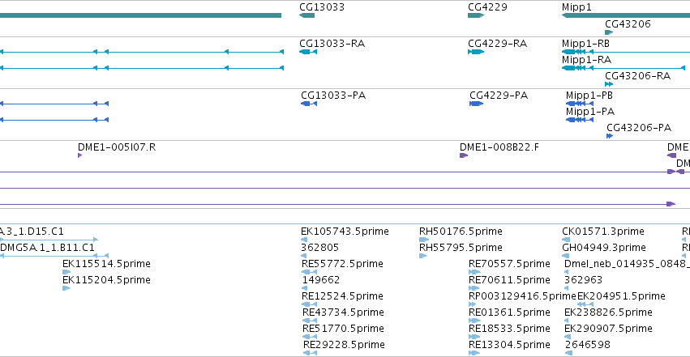
Task: Click EST RP003129416.5prime
Action: (x=522, y=296)
